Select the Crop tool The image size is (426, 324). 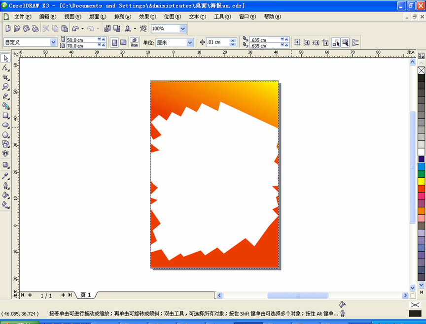[x=6, y=78]
